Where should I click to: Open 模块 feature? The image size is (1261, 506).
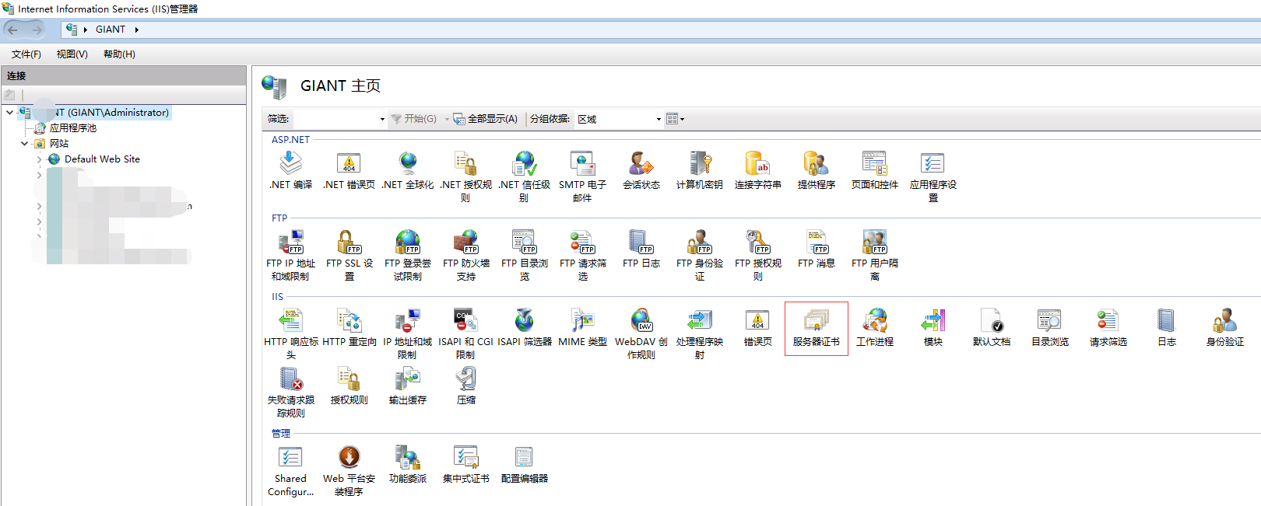pos(933,328)
